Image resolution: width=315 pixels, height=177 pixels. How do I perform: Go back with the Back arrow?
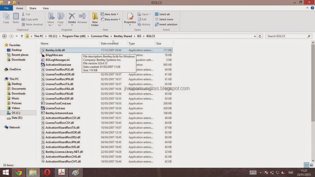click(4, 36)
